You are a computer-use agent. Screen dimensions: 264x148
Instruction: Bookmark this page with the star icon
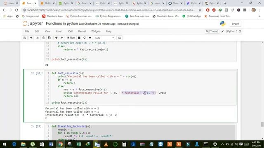coord(200,10)
